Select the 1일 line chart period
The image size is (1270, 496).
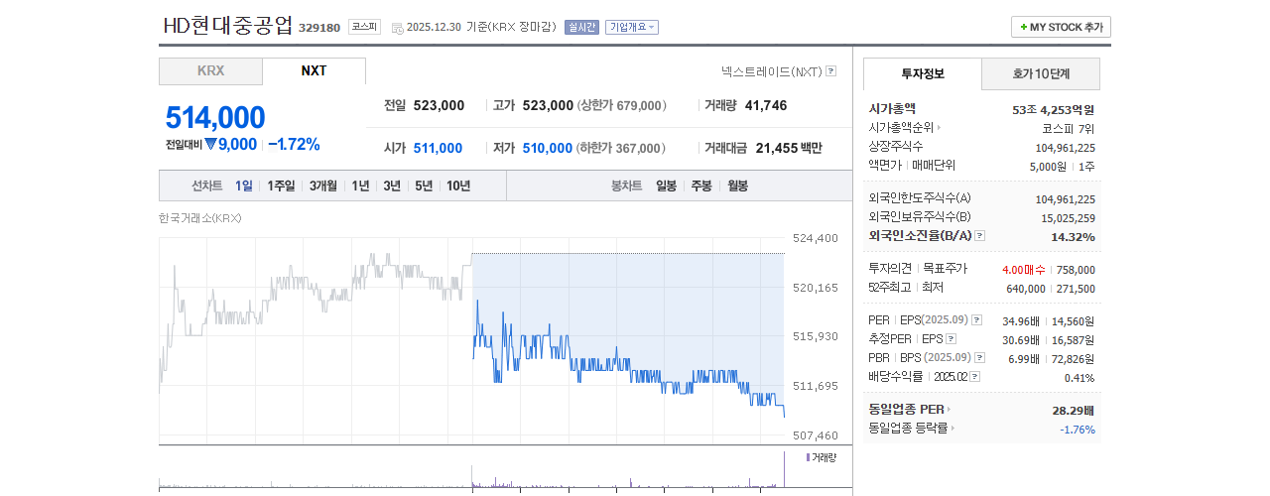tap(244, 186)
